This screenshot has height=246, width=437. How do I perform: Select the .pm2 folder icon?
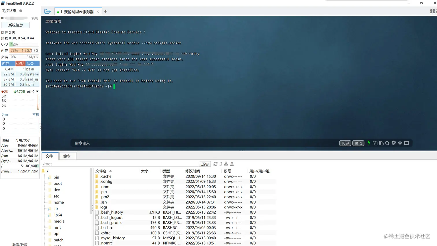(x=97, y=197)
